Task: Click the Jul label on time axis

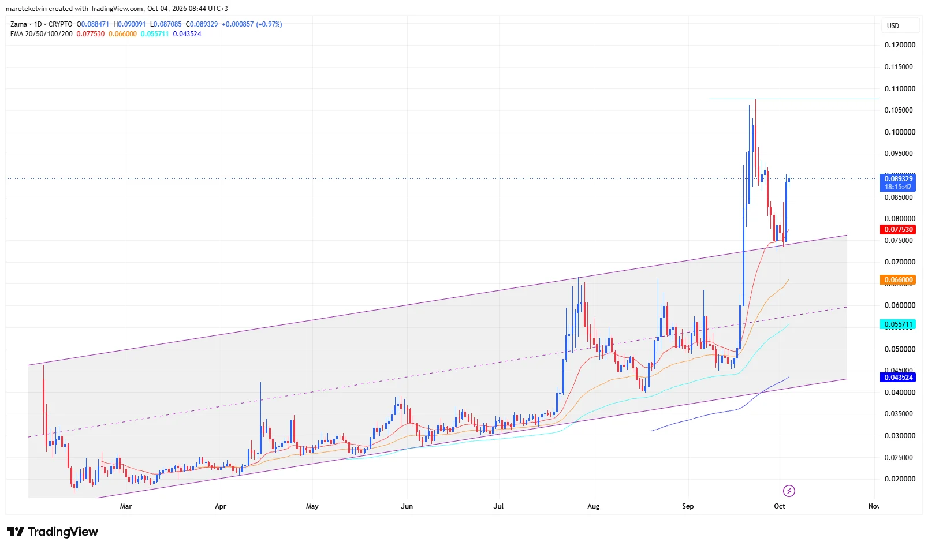Action: (498, 506)
